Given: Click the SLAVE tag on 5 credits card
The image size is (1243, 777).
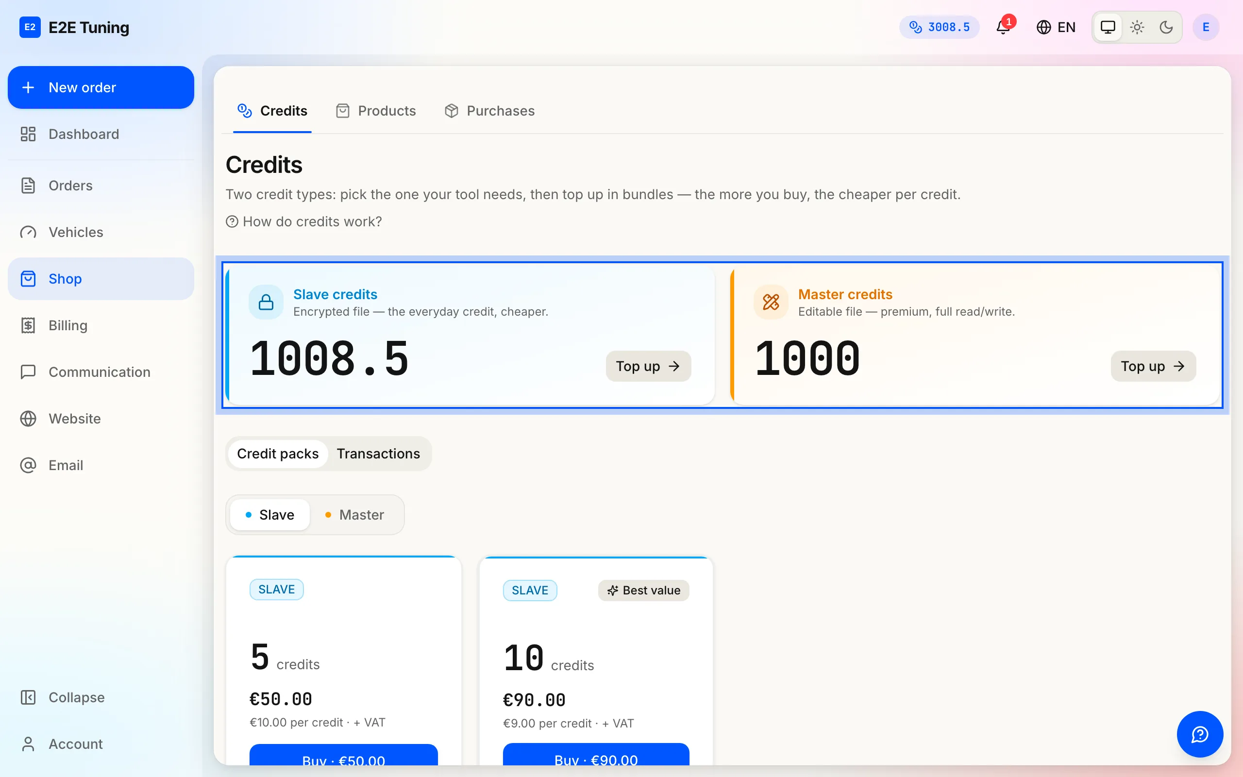Looking at the screenshot, I should click(276, 590).
